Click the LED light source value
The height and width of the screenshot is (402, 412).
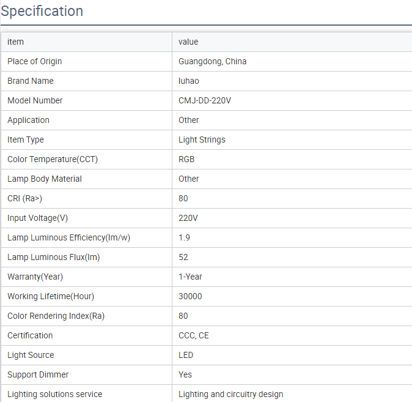(186, 355)
